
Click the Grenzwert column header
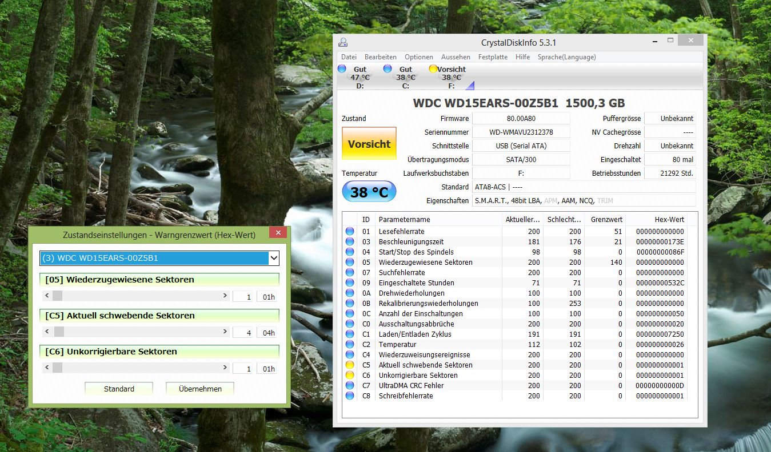[605, 219]
